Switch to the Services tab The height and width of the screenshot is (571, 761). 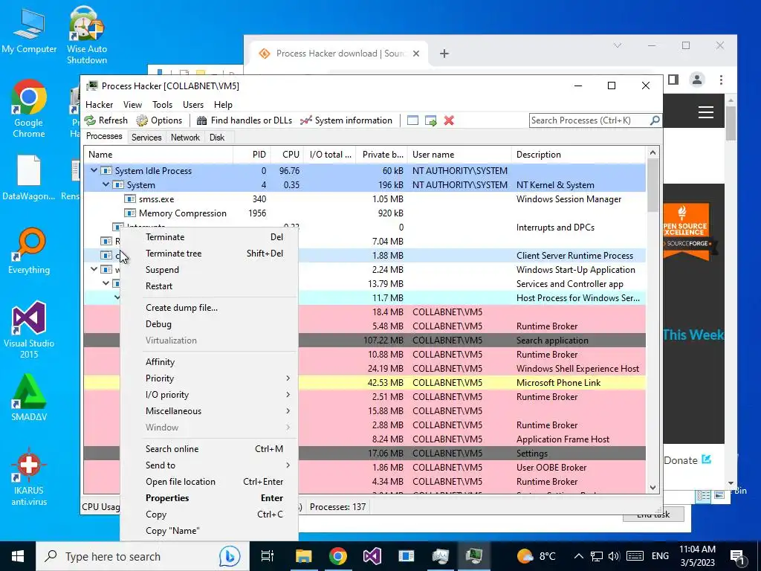(146, 138)
